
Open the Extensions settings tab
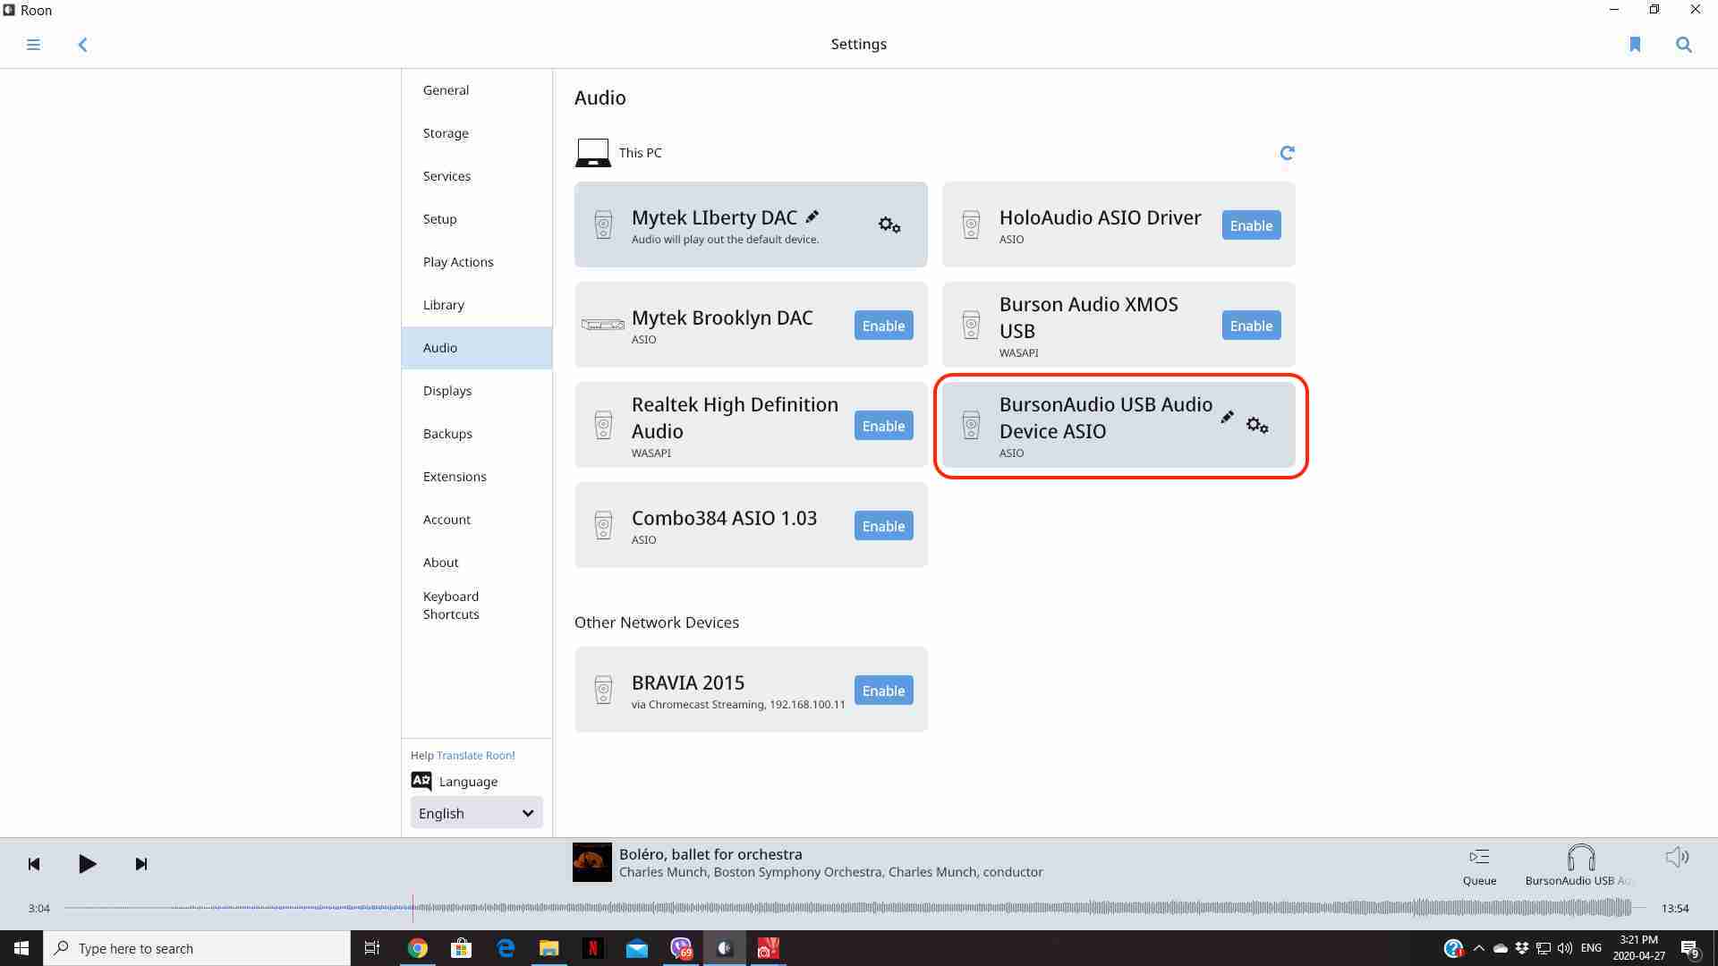pos(477,477)
